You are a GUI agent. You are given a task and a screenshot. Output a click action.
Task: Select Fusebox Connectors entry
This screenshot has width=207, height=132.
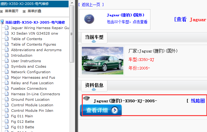tap(29, 89)
